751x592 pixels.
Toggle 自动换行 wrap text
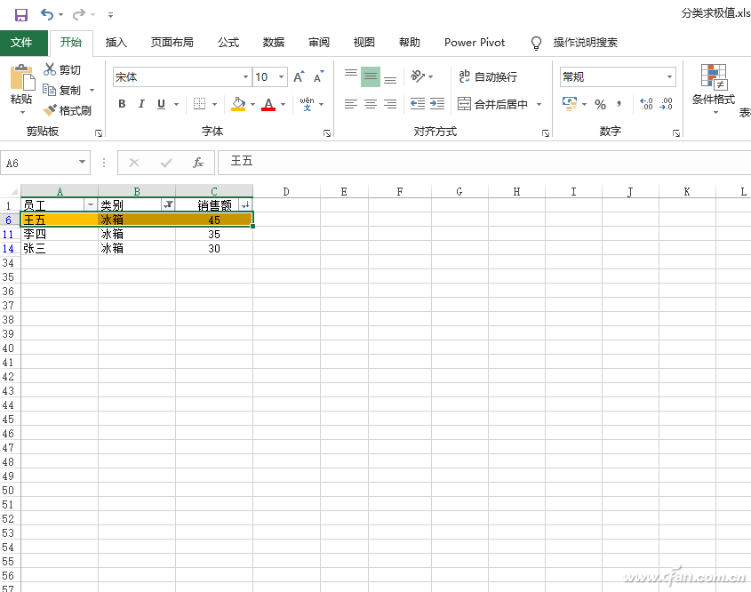[491, 76]
